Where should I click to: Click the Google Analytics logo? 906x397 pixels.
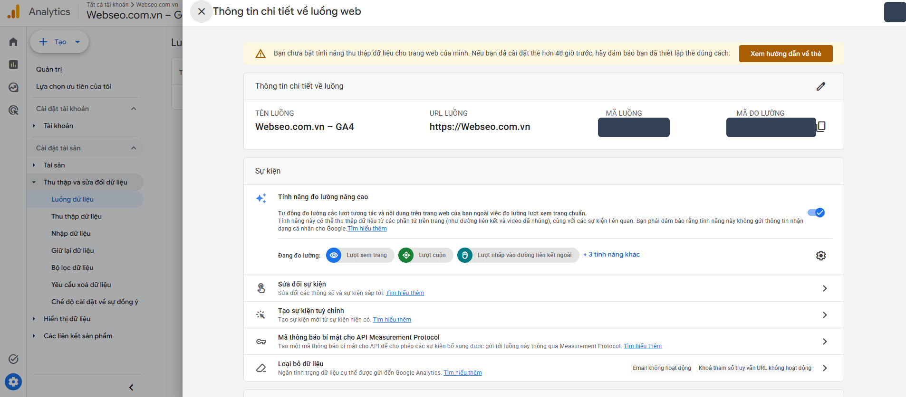[14, 11]
